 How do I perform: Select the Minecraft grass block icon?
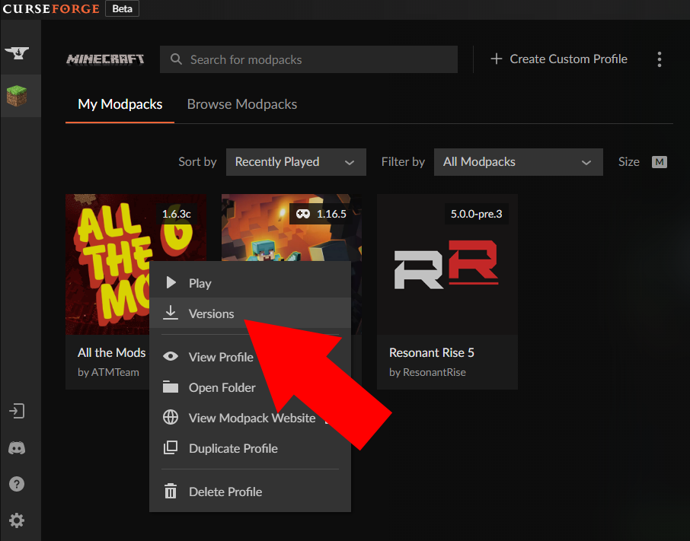click(17, 96)
